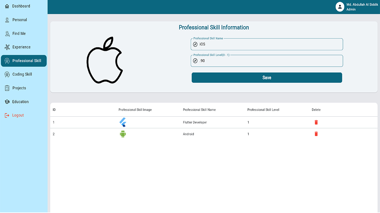
Task: Click the Android robot logo in the table
Action: pyautogui.click(x=123, y=134)
